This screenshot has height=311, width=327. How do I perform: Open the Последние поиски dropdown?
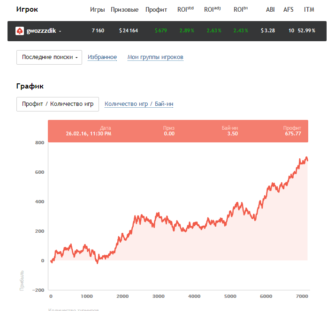coord(49,57)
